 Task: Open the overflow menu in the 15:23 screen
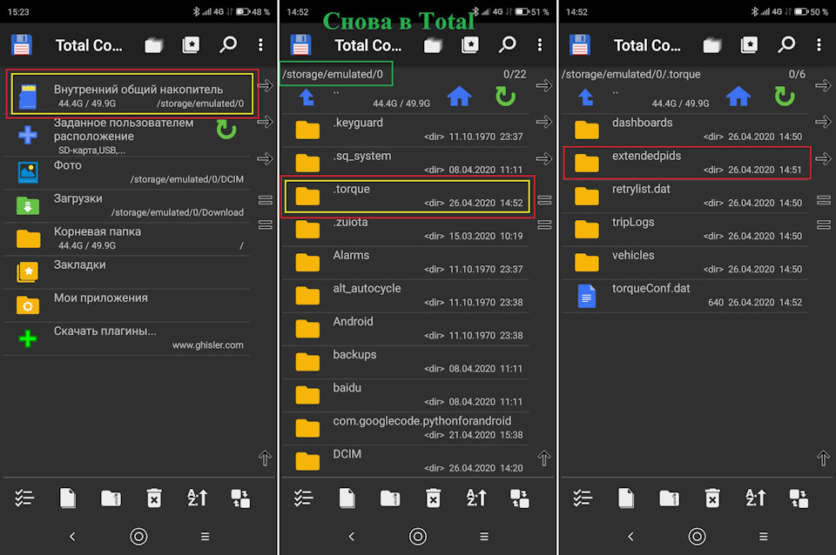pyautogui.click(x=260, y=44)
